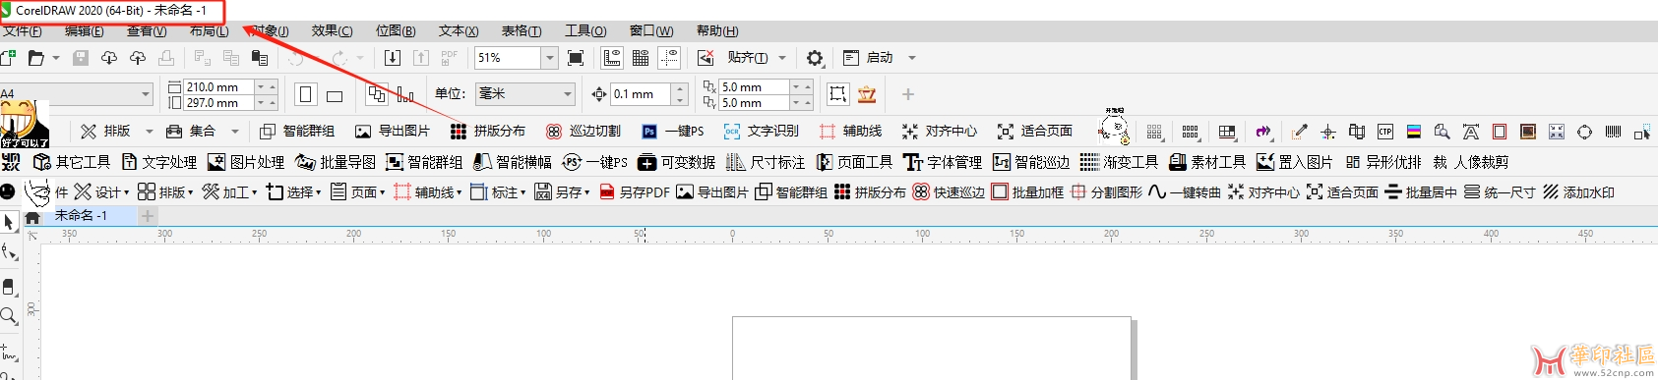
Task: Toggle show rulers button
Action: coord(612,58)
